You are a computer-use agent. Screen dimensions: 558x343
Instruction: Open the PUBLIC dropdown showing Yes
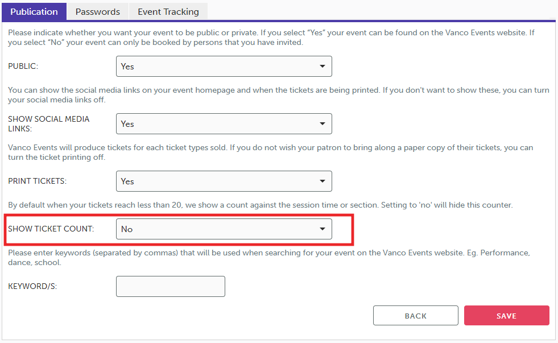pyautogui.click(x=224, y=67)
